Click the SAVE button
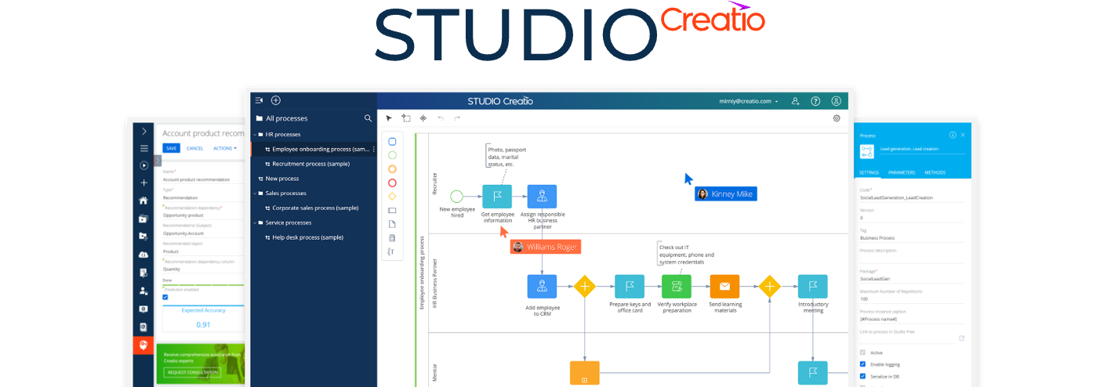Image resolution: width=1100 pixels, height=387 pixels. [171, 148]
